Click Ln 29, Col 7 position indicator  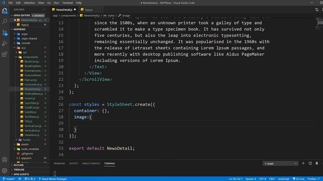point(236,179)
